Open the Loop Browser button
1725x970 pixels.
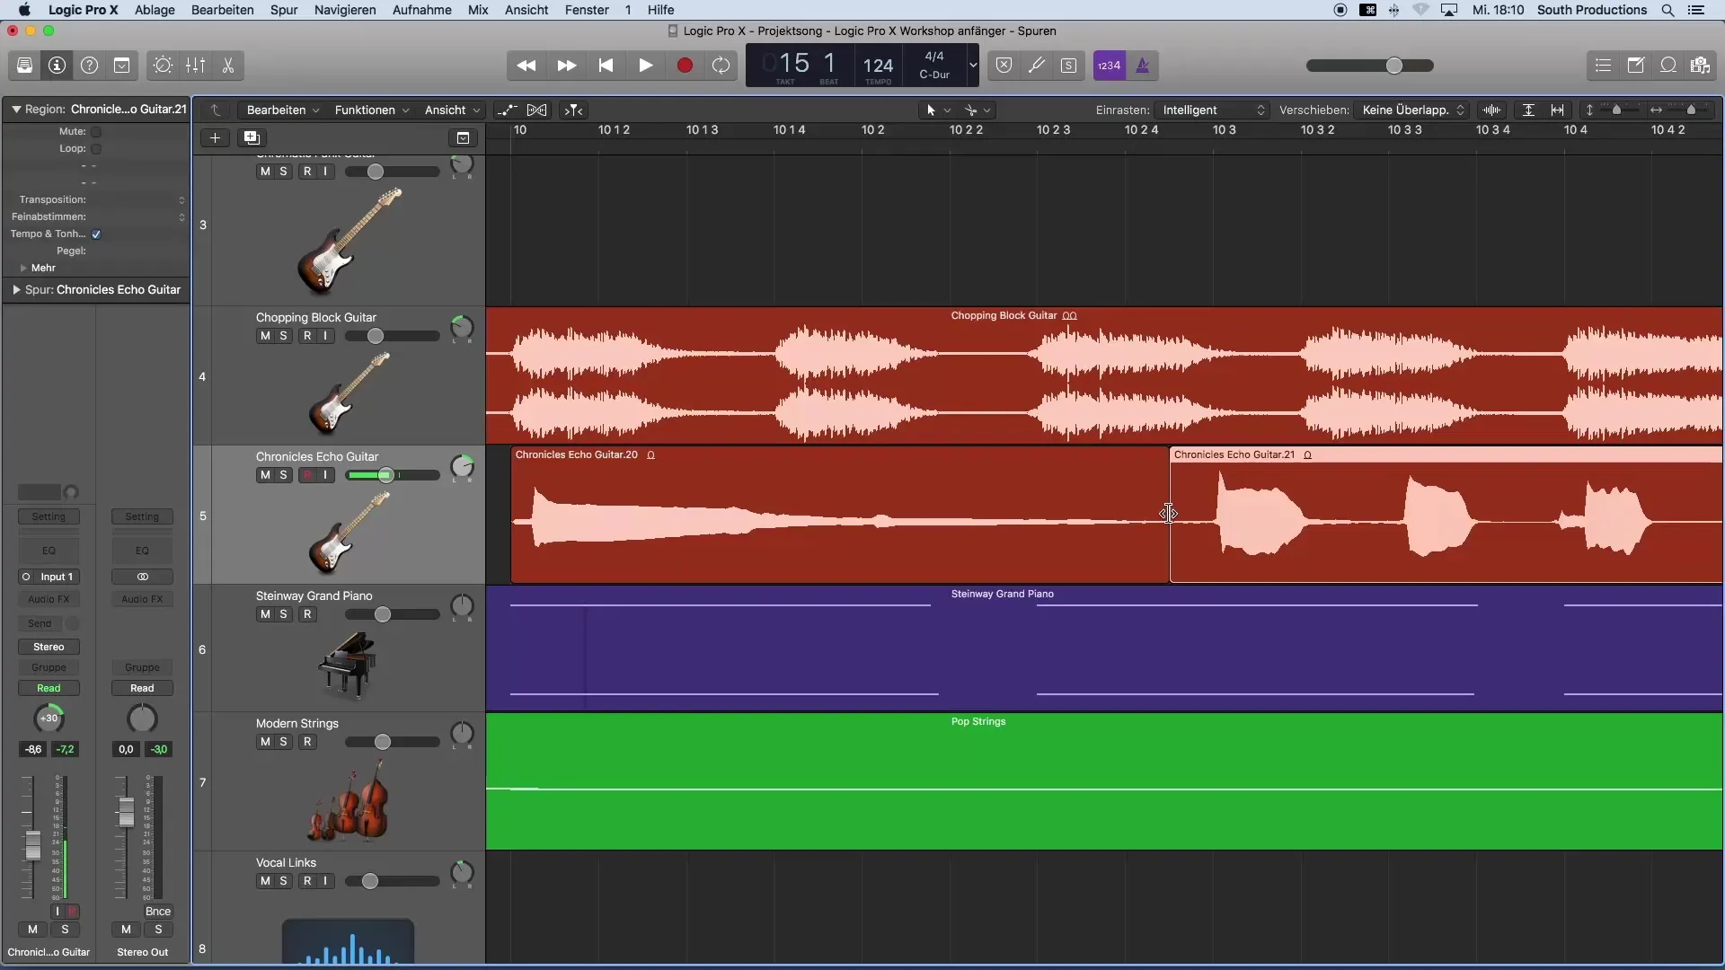click(x=1667, y=66)
